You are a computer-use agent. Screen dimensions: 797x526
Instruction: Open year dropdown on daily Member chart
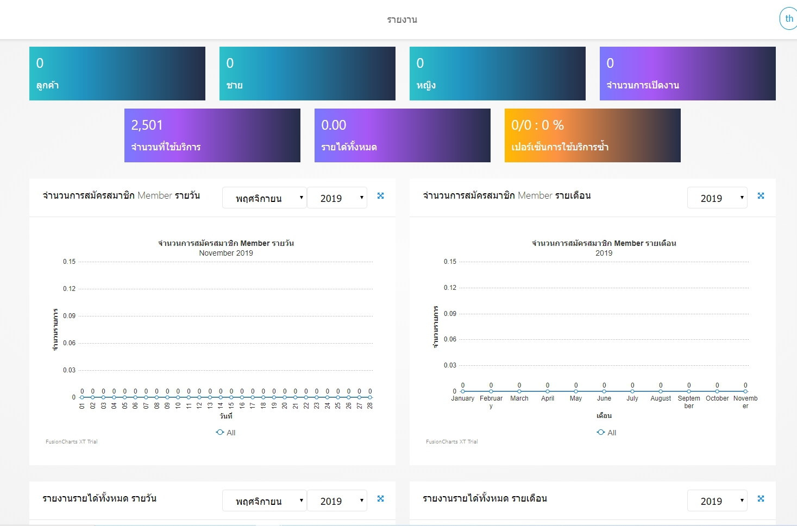tap(337, 198)
